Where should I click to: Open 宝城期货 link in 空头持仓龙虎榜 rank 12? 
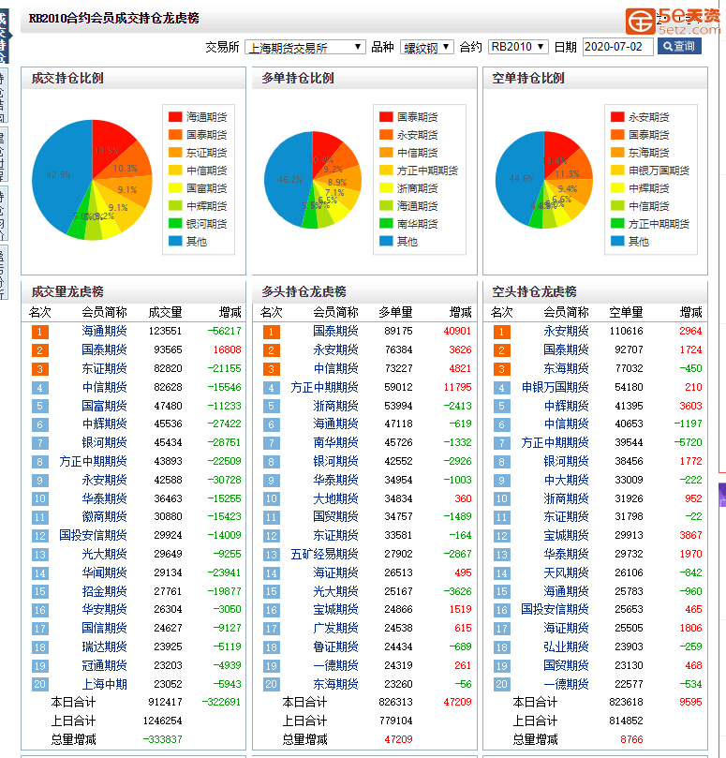pos(566,536)
